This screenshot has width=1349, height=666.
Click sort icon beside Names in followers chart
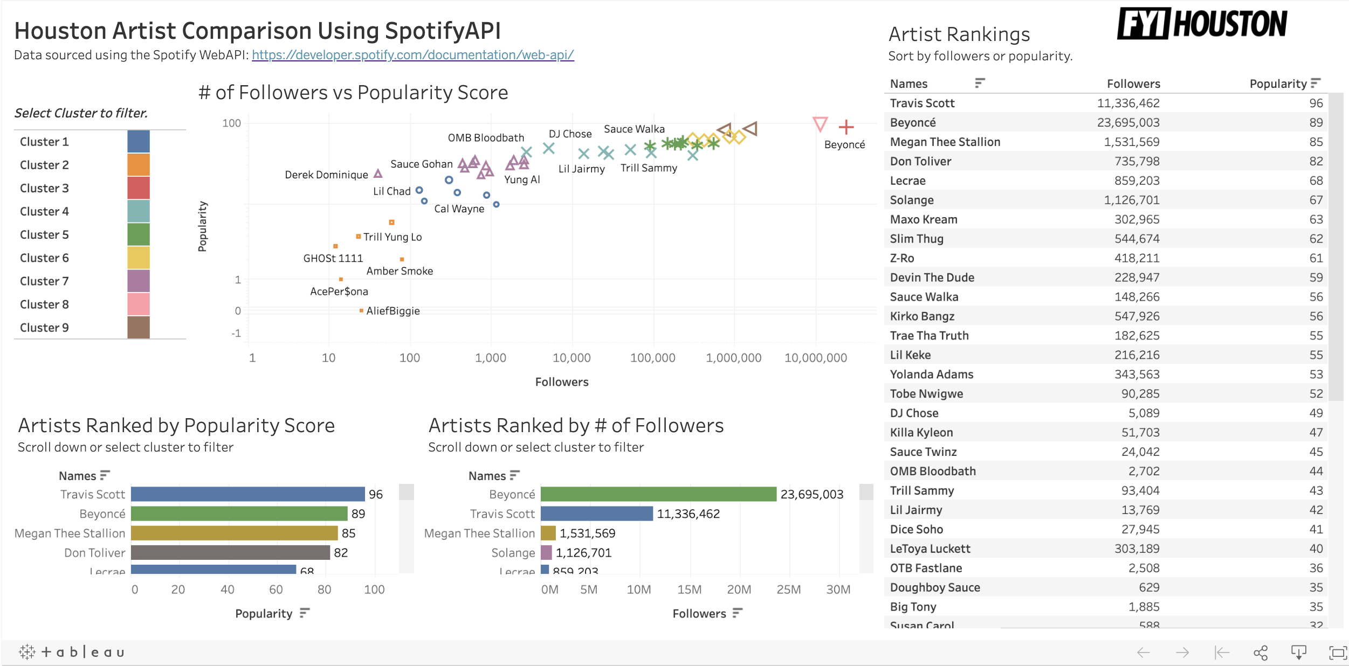tap(515, 475)
